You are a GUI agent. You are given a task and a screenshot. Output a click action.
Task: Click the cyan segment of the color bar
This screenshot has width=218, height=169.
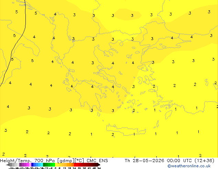click(x=42, y=165)
